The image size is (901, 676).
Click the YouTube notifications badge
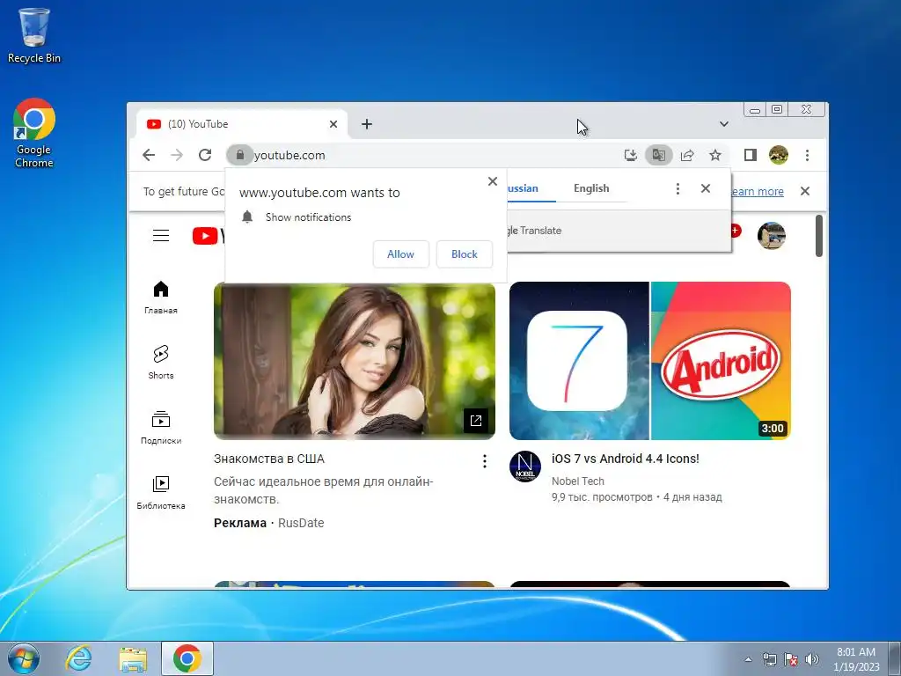[x=736, y=231]
